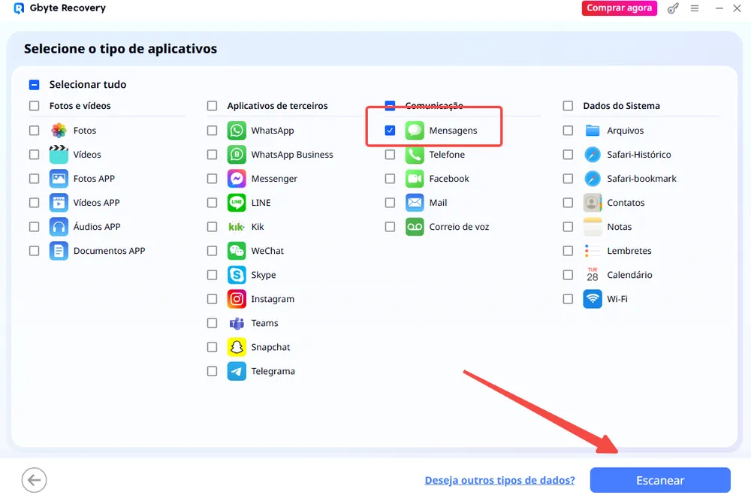Screen dimensions: 751x501
Task: Go back using the arrow button
Action: coord(34,480)
